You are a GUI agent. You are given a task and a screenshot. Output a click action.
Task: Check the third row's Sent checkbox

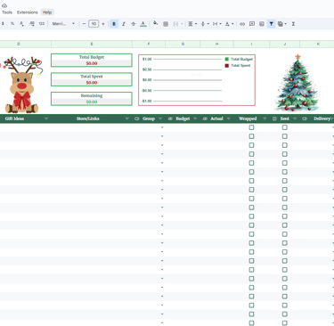tap(285, 145)
